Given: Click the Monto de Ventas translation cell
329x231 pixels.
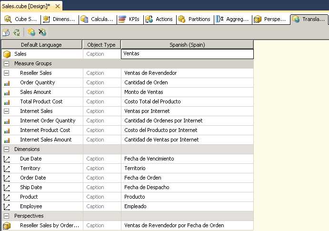Looking at the screenshot, I should [187, 92].
